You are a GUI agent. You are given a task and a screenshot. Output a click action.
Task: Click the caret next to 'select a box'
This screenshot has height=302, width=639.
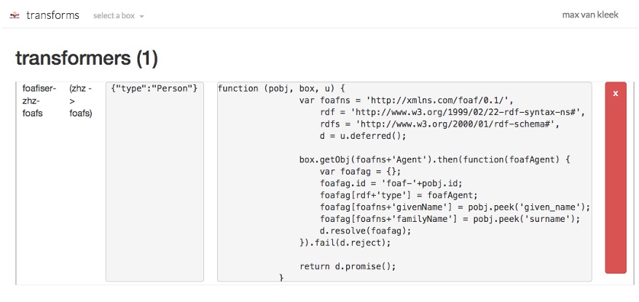pos(141,16)
